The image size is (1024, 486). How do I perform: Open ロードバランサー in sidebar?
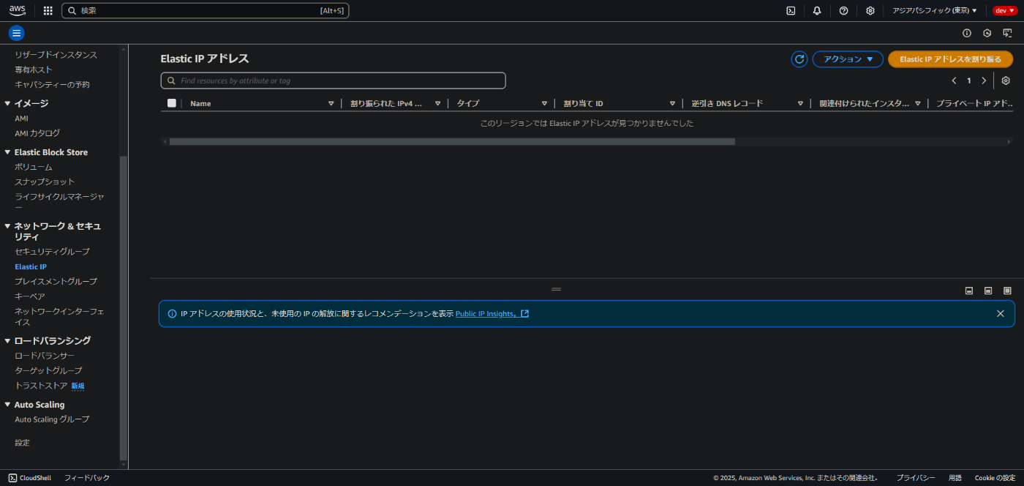click(45, 356)
